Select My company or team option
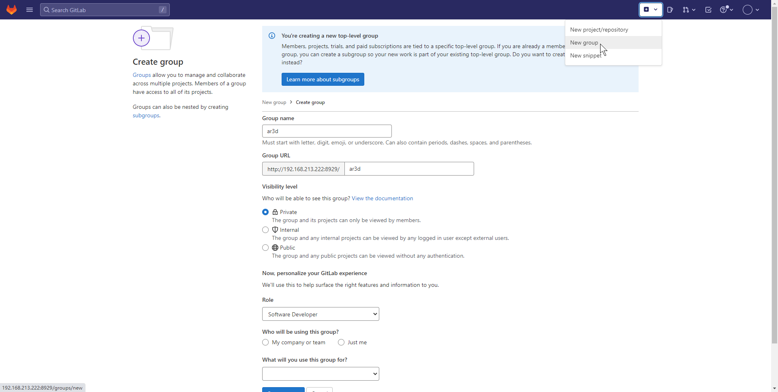 click(265, 342)
